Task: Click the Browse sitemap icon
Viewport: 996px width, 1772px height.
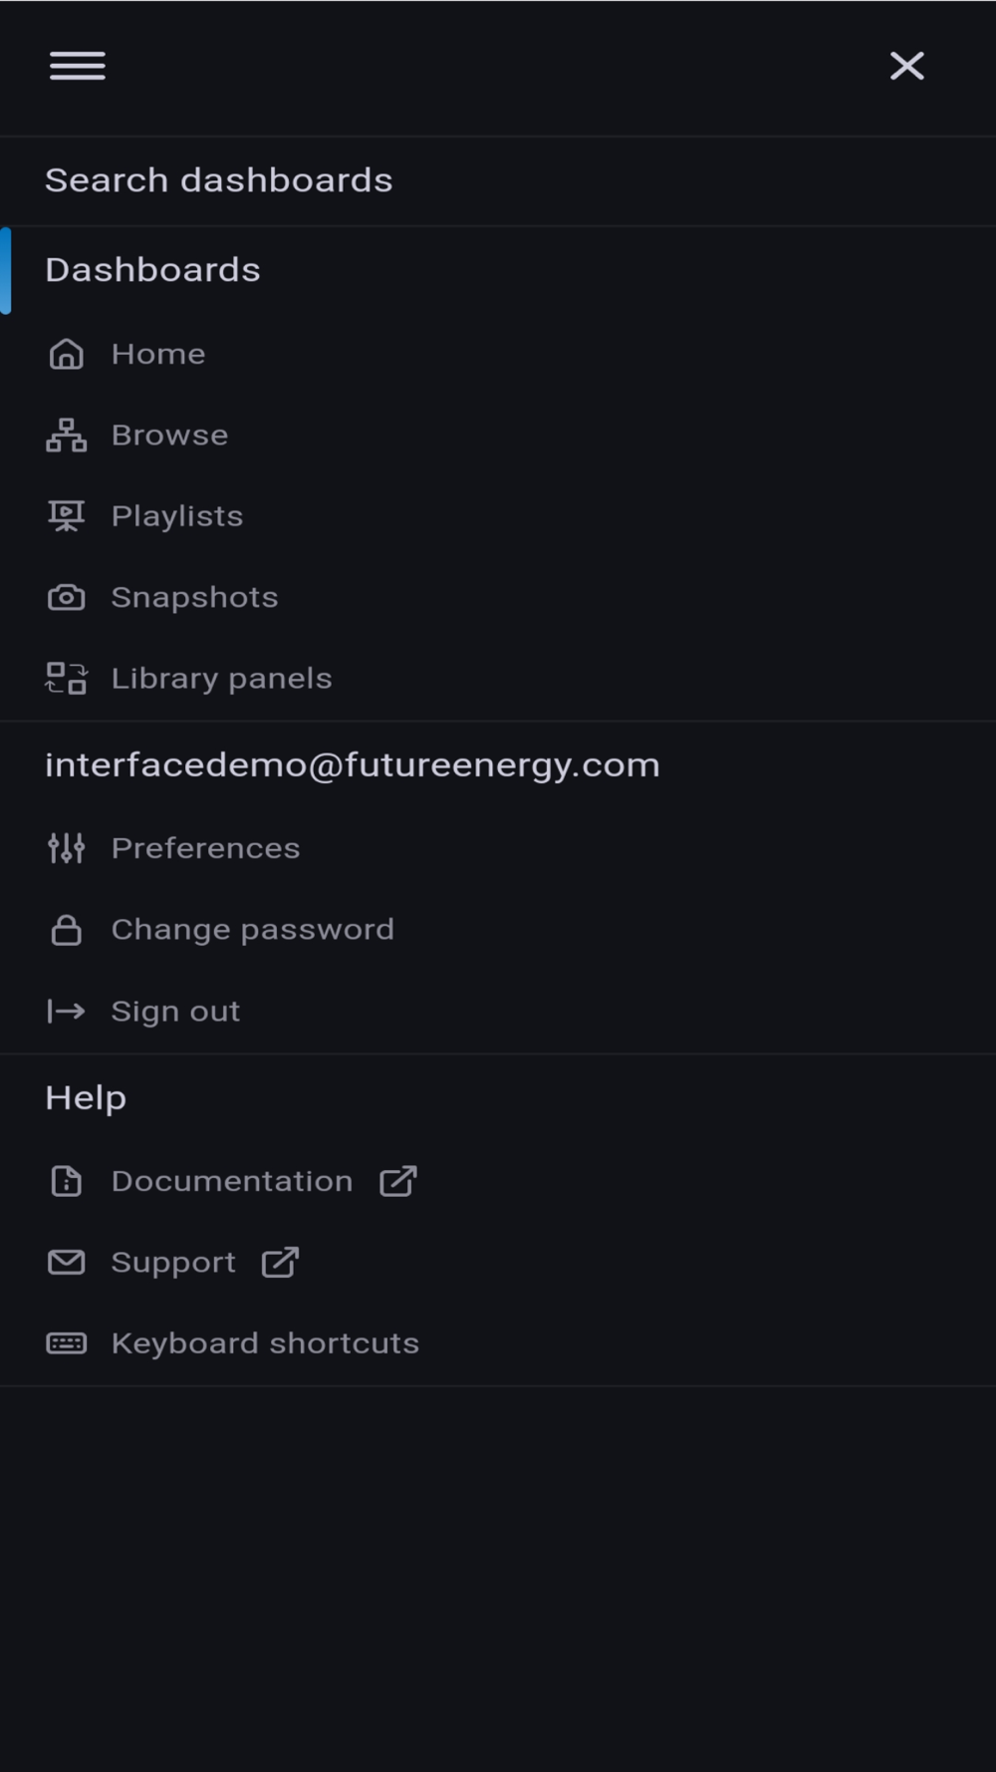Action: point(67,436)
